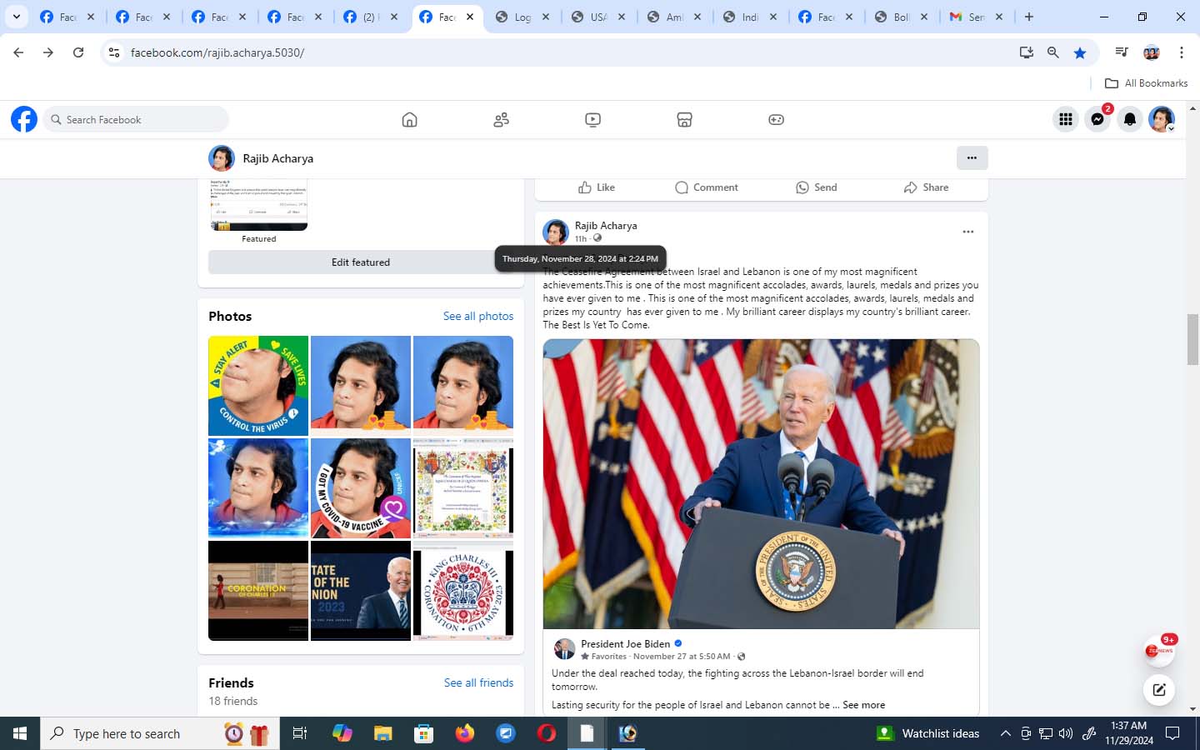Open Messenger with 2 unread messages
The height and width of the screenshot is (750, 1200).
(x=1097, y=119)
